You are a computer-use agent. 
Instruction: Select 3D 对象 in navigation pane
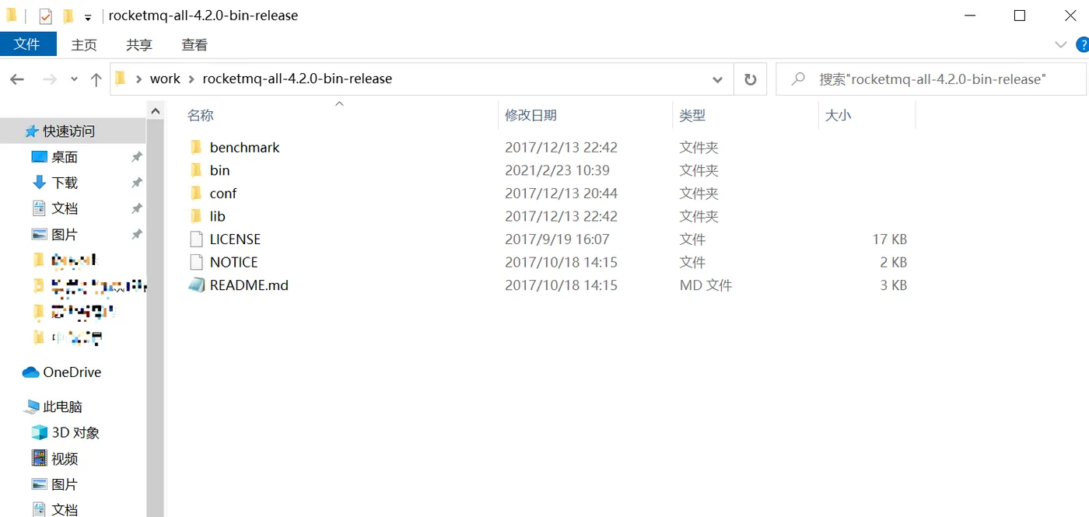click(75, 432)
